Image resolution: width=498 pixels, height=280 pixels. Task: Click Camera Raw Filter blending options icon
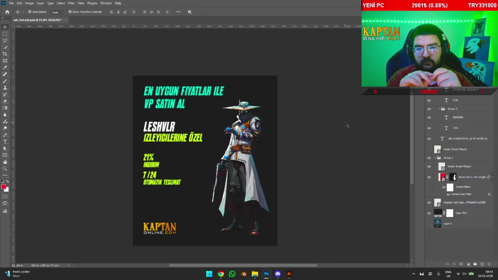point(489,194)
